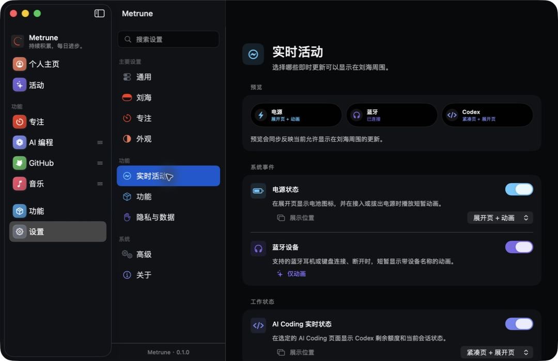Click the 蓝牙设备 headphone icon
Screen dimensions: 558x361
[x=258, y=249]
